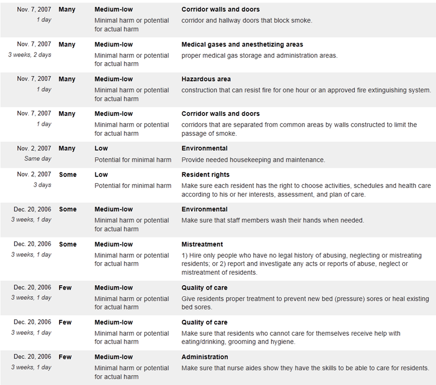Click the eating/drinking, grooming and hygiene description

coord(291,337)
